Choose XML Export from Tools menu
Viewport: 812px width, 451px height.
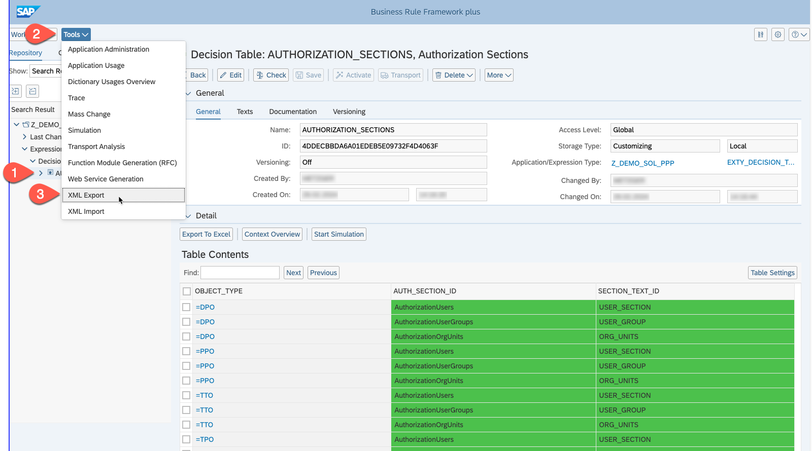coord(86,195)
